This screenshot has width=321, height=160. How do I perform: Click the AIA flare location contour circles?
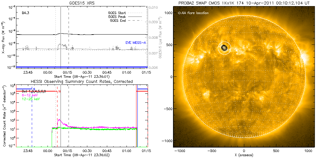tap(224, 48)
